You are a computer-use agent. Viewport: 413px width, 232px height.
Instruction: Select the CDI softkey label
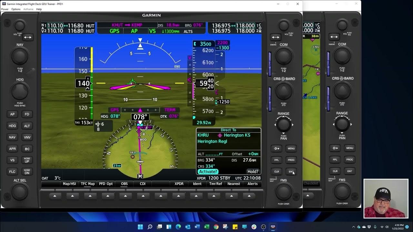143,184
